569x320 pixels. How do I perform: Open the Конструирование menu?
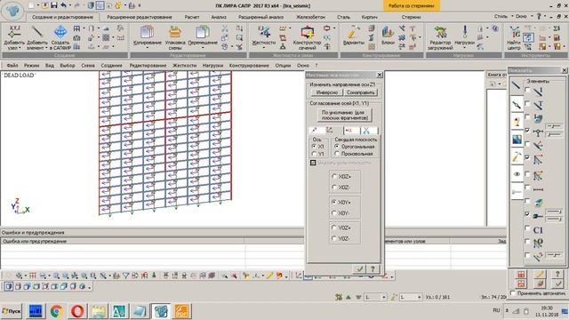point(249,65)
